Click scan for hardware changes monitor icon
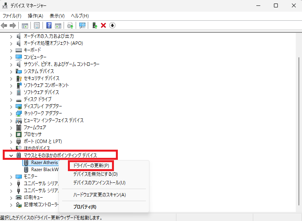This screenshot has height=221, width=302. tap(82, 25)
